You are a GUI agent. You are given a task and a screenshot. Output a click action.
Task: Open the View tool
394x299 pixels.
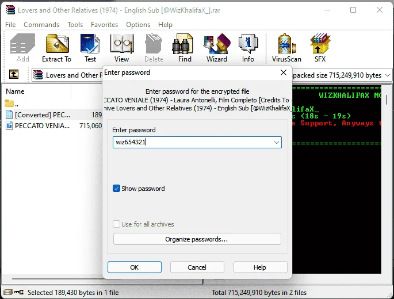tap(122, 48)
